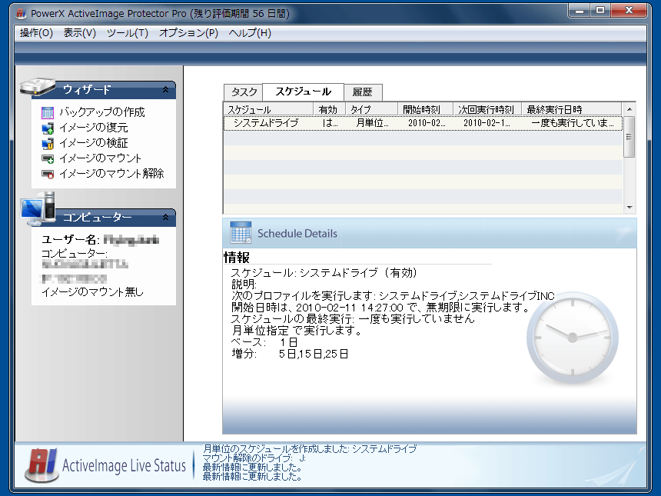The width and height of the screenshot is (661, 496).
Task: Open the 操作(O) menu
Action: click(x=36, y=33)
